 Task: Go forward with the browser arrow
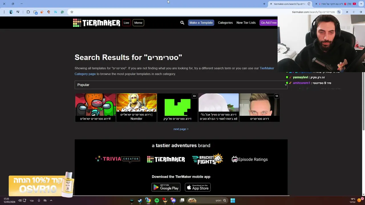354,12
